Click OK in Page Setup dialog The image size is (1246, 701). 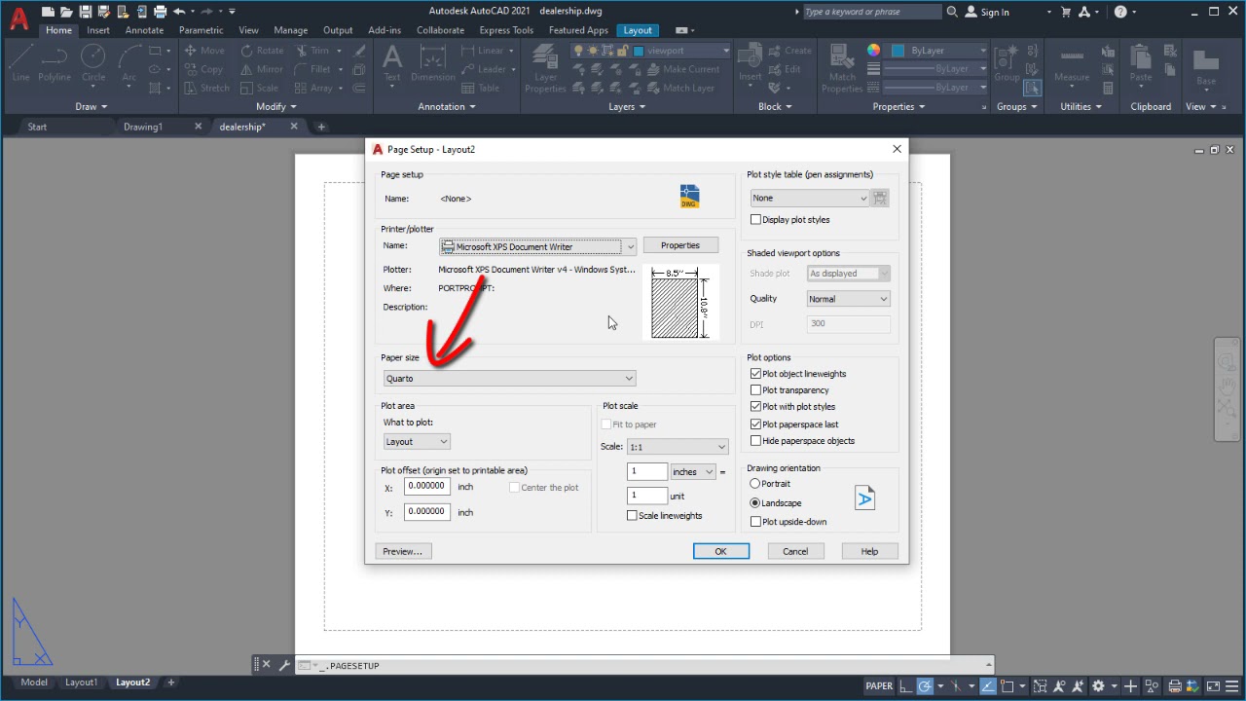click(x=721, y=551)
